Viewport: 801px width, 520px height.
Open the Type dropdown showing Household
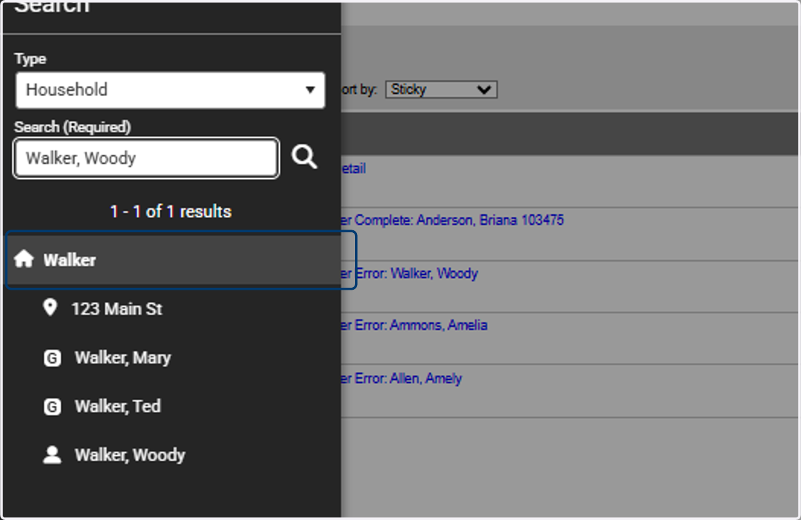pyautogui.click(x=170, y=90)
